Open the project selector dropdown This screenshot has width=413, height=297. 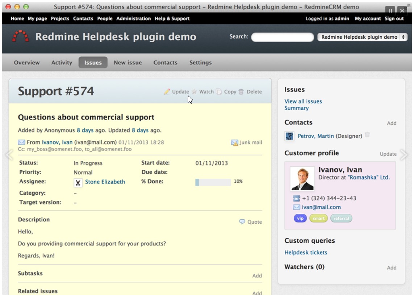(362, 37)
